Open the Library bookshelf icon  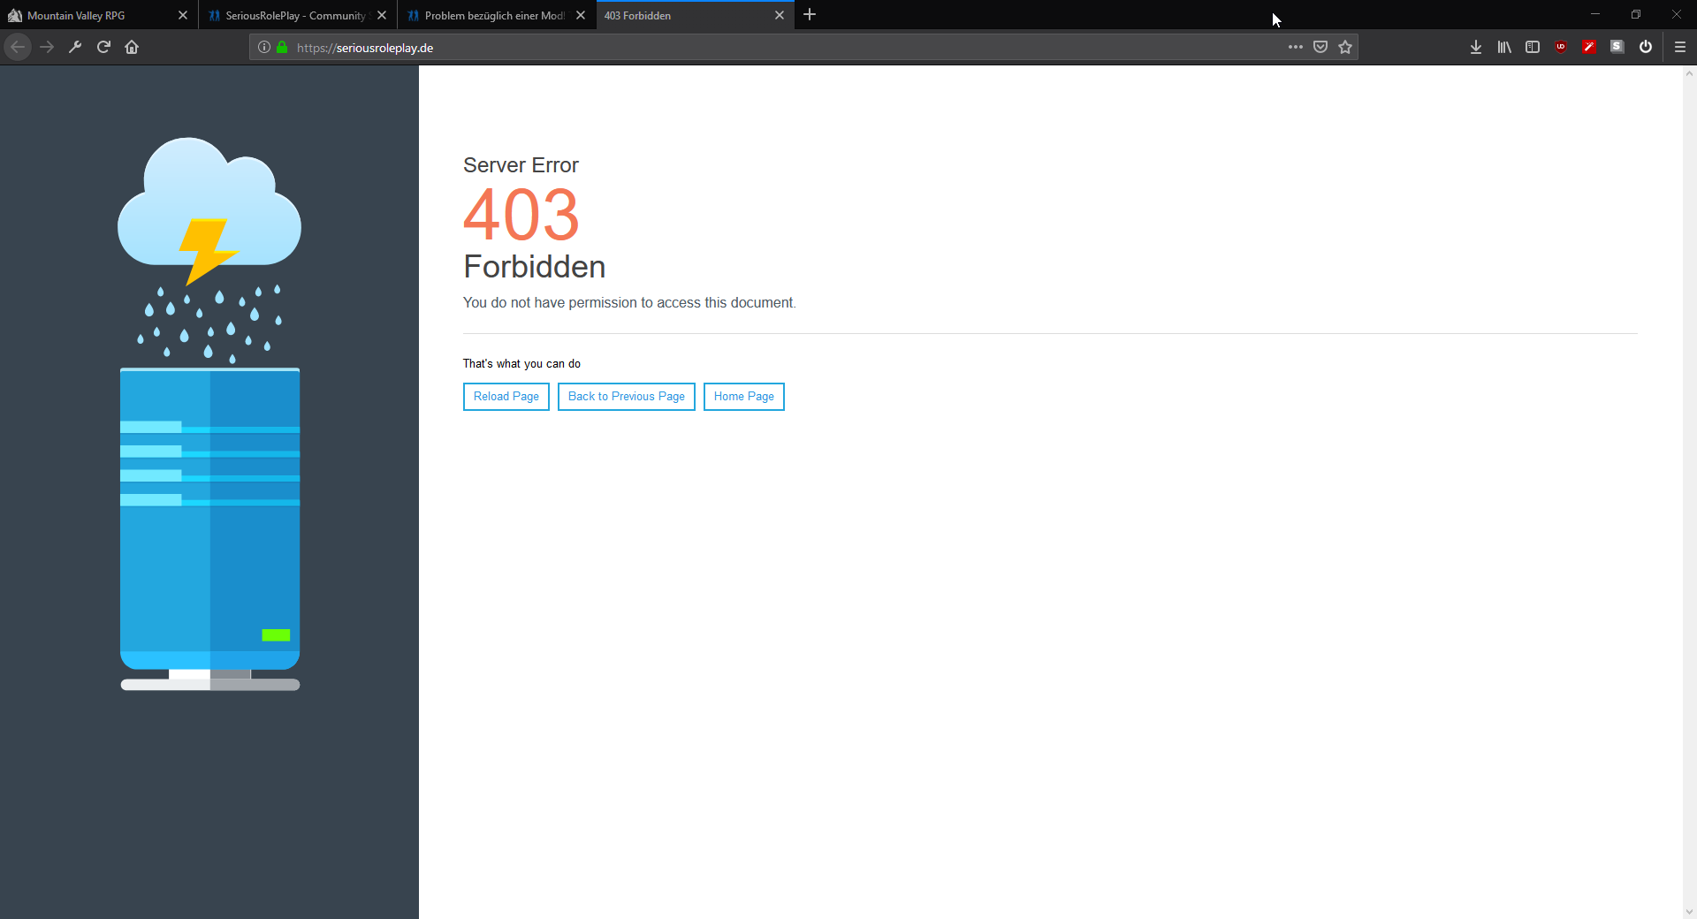[1504, 47]
